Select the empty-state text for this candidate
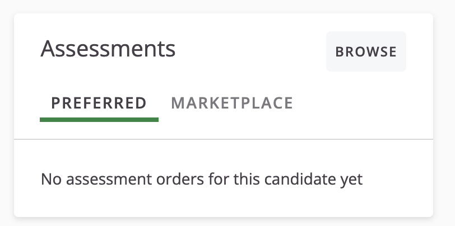 (202, 180)
